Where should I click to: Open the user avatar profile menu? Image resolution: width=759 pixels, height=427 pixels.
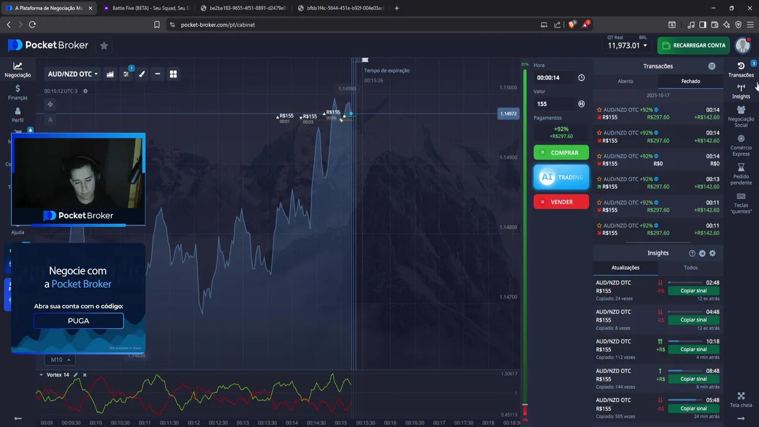point(743,45)
